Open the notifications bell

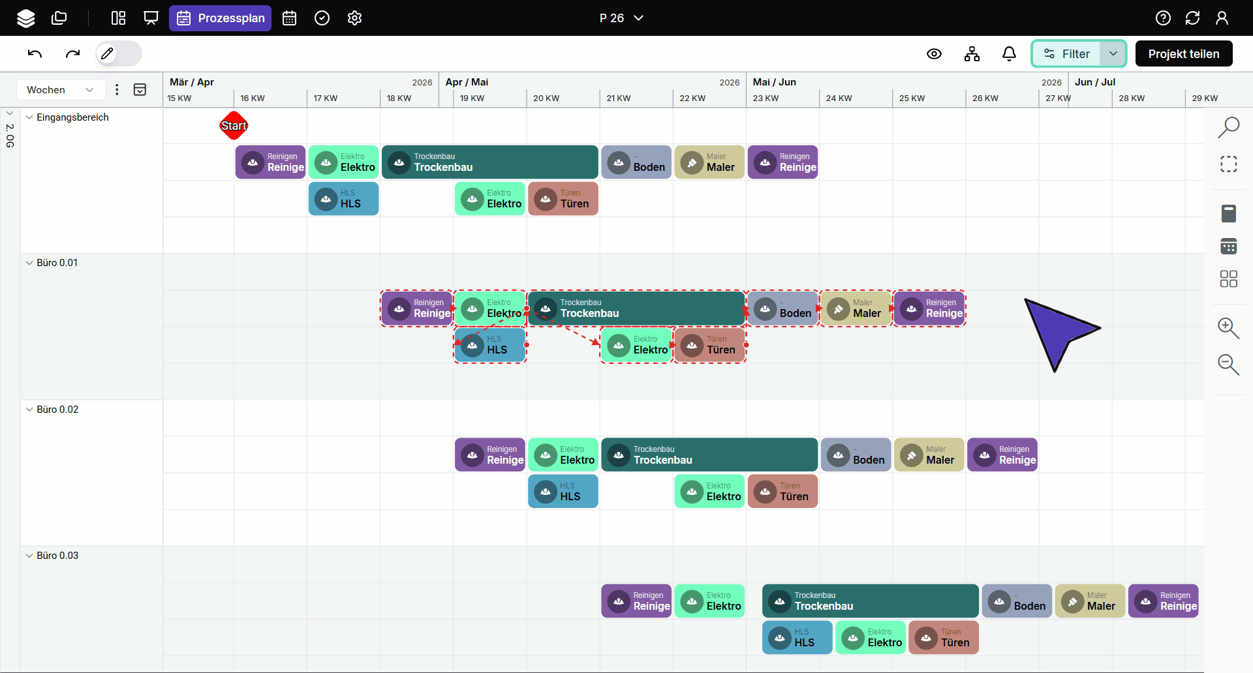[x=1009, y=54]
